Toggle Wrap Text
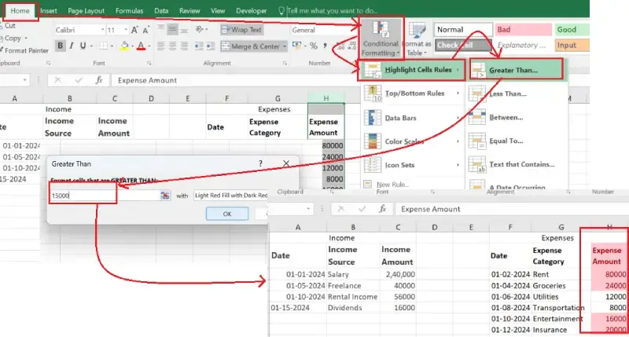 pyautogui.click(x=241, y=30)
